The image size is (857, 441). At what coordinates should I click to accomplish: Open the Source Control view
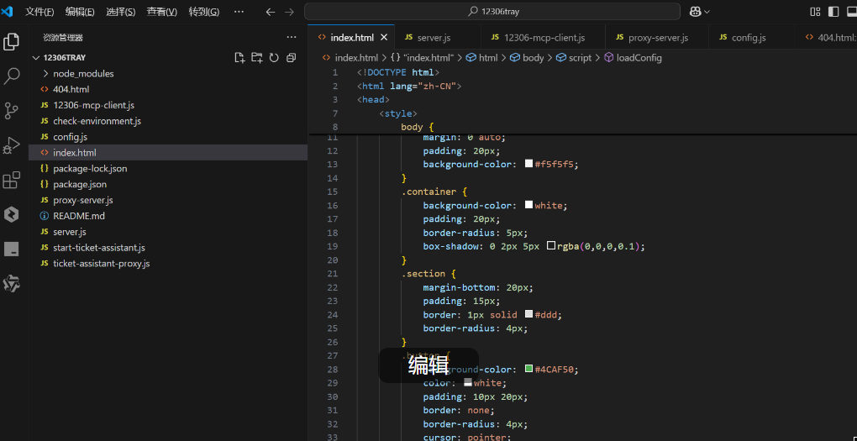pyautogui.click(x=12, y=110)
